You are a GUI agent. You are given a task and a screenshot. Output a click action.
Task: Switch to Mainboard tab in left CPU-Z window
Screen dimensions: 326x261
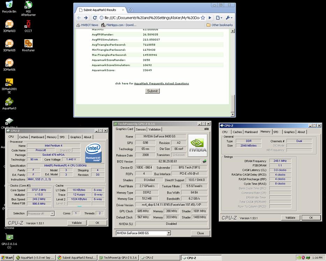37,137
